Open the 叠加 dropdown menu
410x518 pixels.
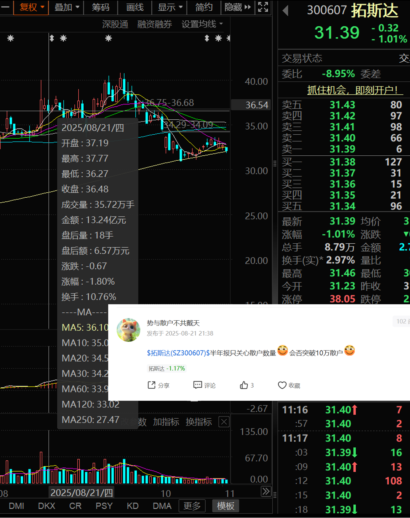67,7
